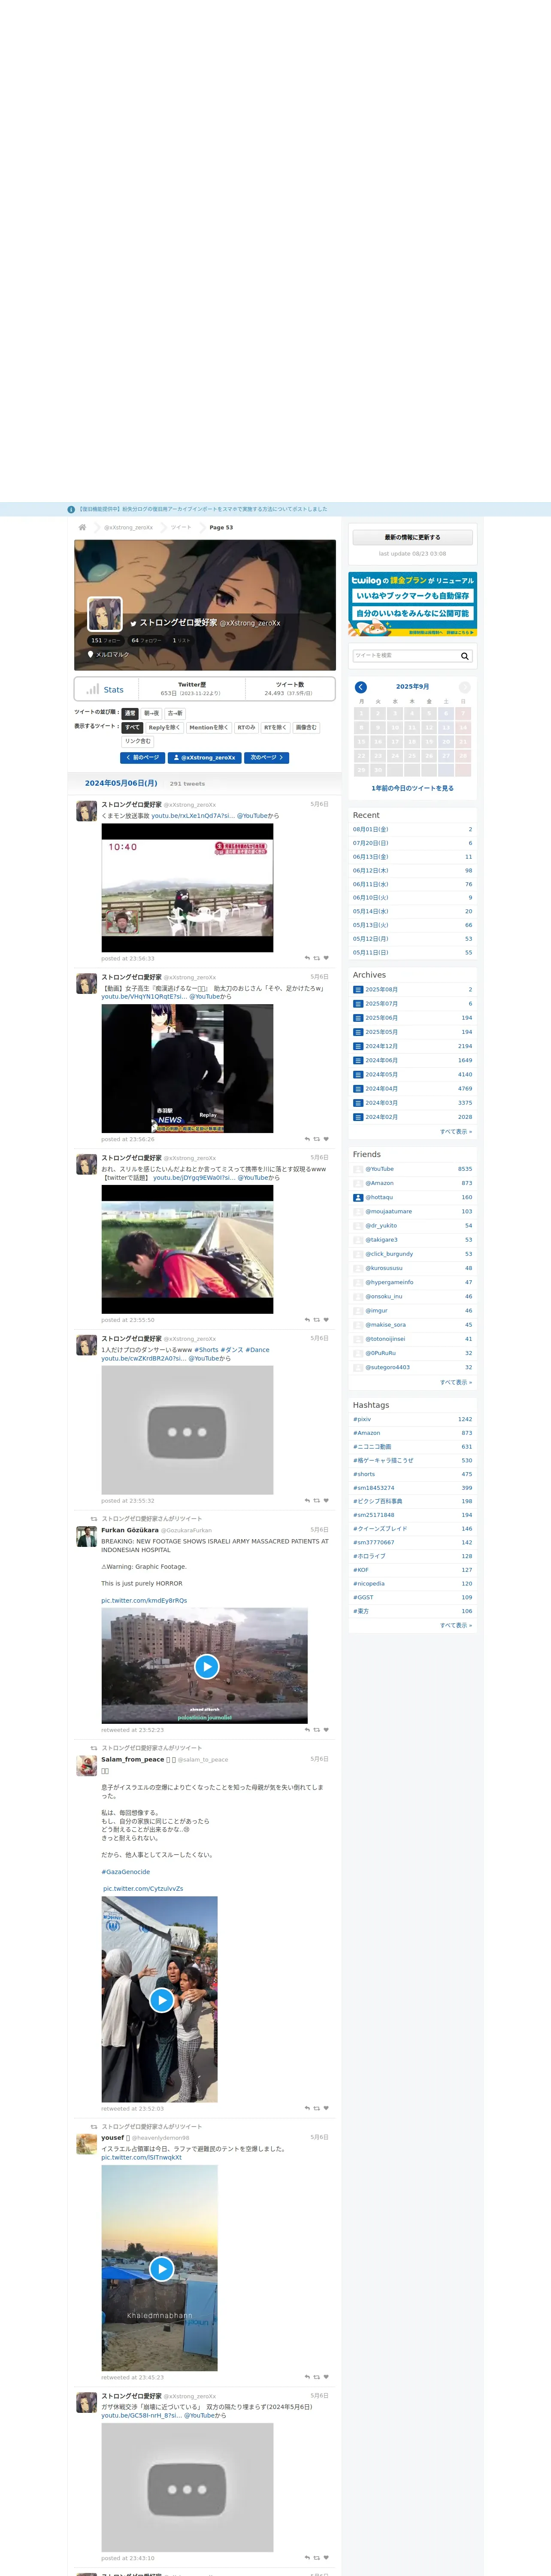551x2576 pixels.
Task: Open list icon for 2024年12月 archive
Action: pyautogui.click(x=358, y=1046)
